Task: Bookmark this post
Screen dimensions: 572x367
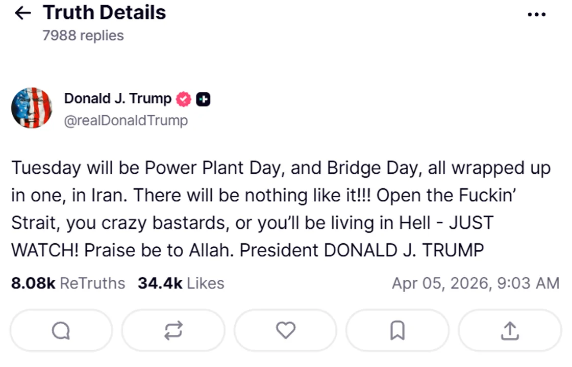Action: click(x=397, y=331)
